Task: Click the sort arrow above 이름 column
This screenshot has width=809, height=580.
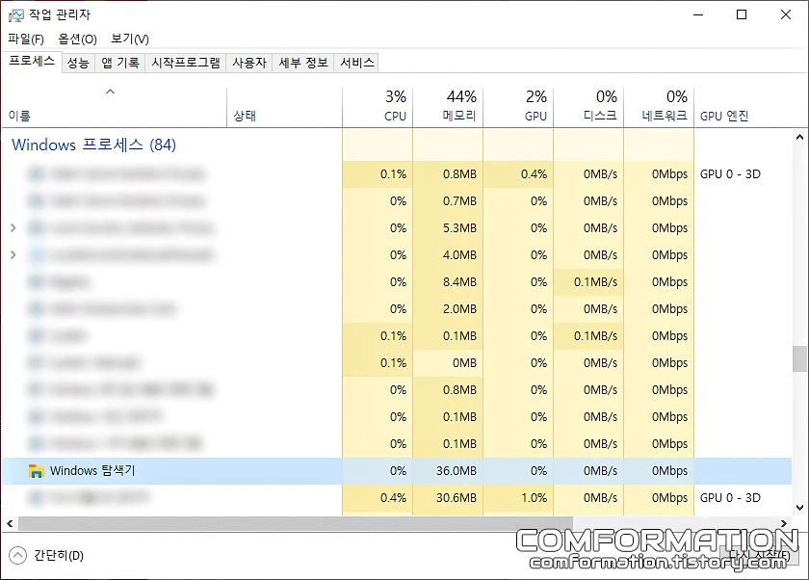Action: tap(110, 92)
